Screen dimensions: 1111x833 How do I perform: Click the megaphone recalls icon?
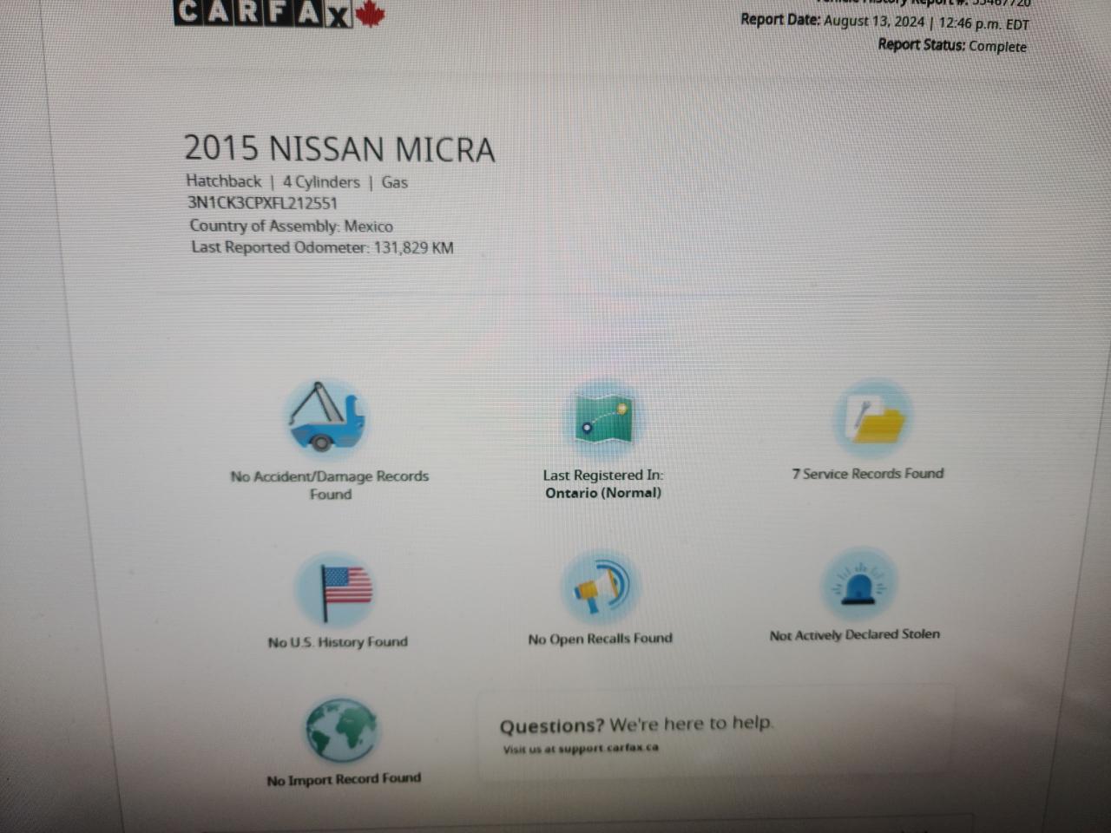(x=599, y=587)
